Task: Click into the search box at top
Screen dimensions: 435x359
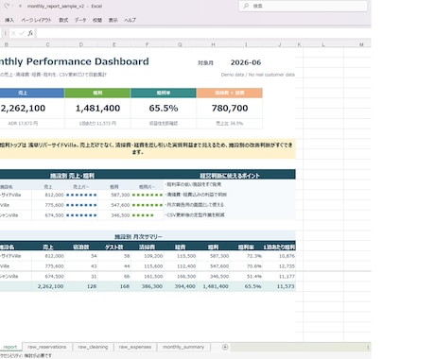Action: (304, 6)
